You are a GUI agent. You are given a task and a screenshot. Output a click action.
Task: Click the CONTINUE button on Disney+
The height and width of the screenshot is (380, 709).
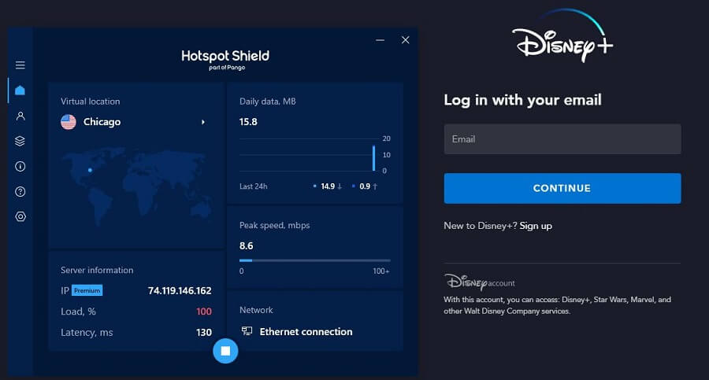pyautogui.click(x=562, y=188)
